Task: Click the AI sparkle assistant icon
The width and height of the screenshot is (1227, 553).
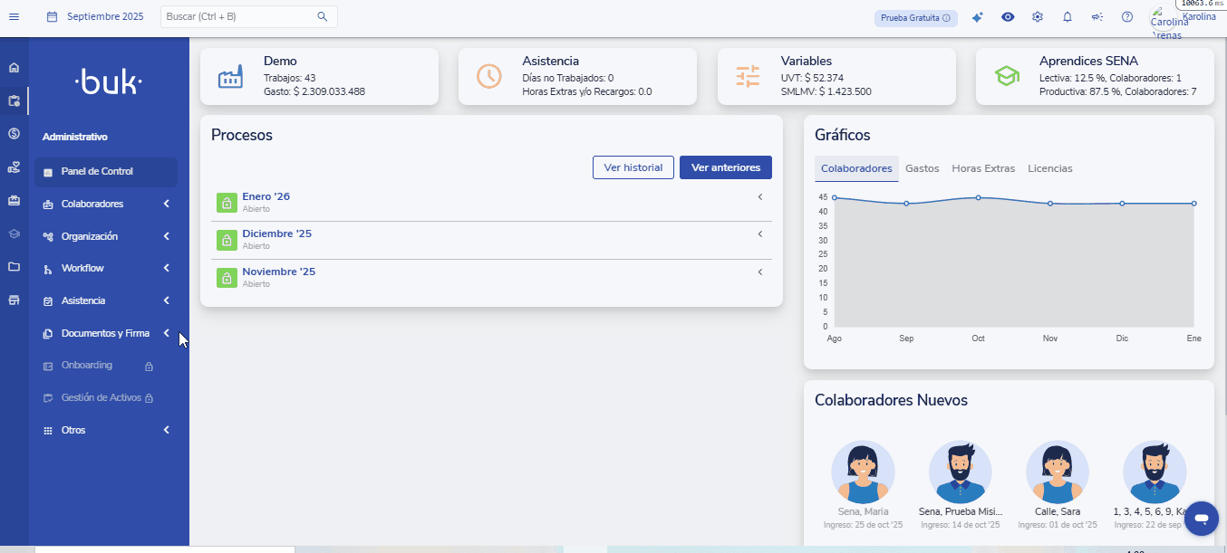Action: point(978,17)
